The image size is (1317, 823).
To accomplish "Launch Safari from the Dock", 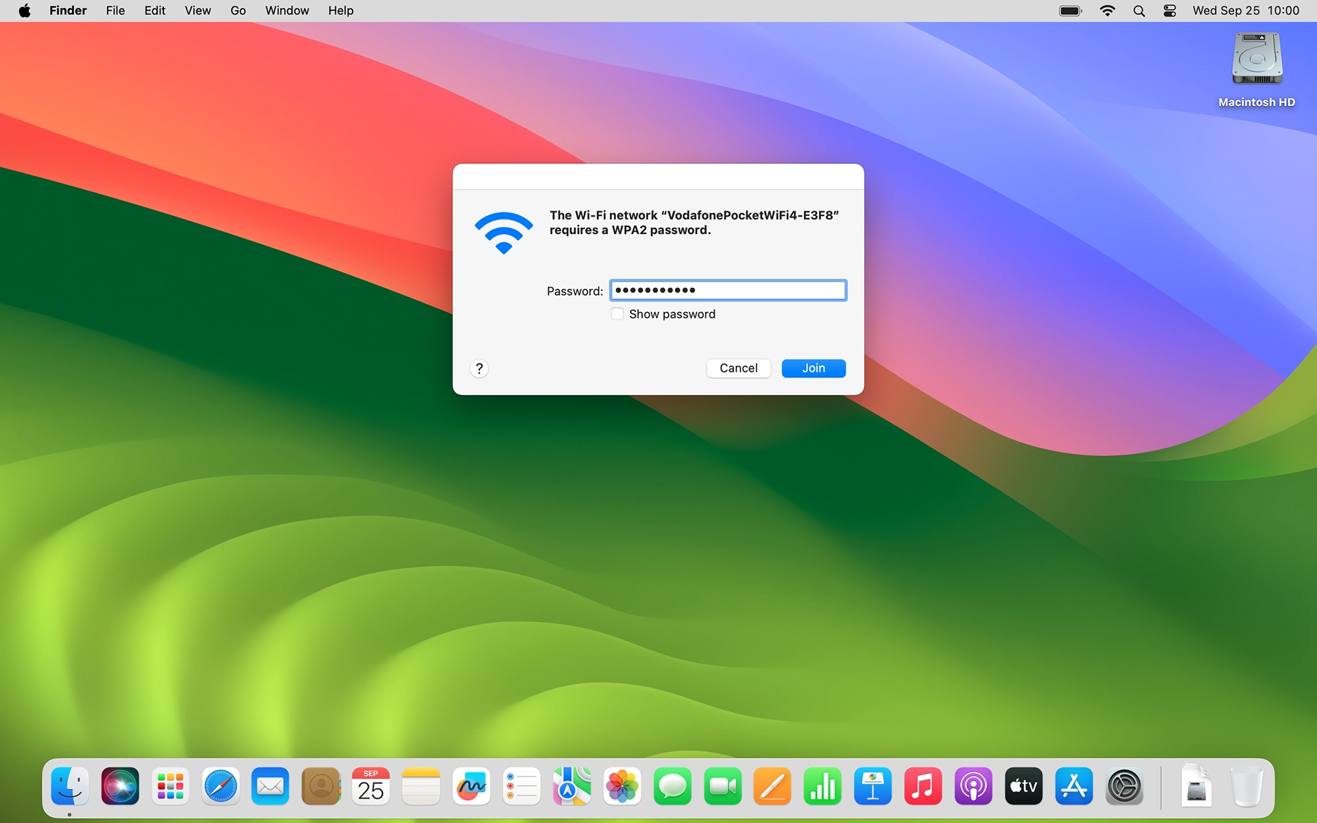I will pyautogui.click(x=220, y=787).
